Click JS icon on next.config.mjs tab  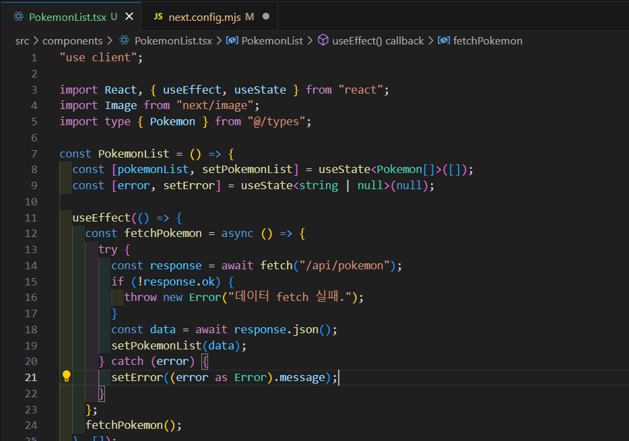pos(158,16)
